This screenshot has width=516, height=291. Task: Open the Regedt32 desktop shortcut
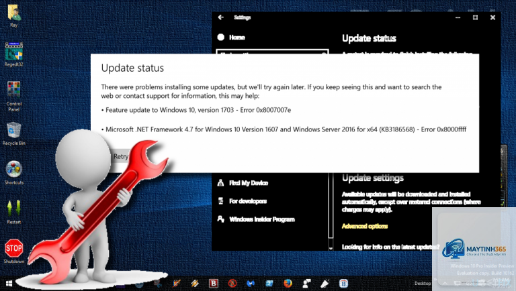13,54
